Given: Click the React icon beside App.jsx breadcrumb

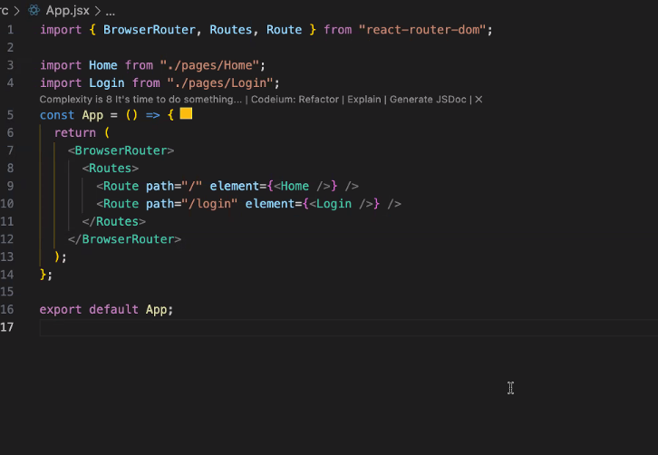Looking at the screenshot, I should (34, 10).
